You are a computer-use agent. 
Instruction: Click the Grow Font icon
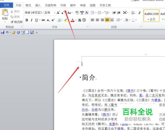coord(58,13)
